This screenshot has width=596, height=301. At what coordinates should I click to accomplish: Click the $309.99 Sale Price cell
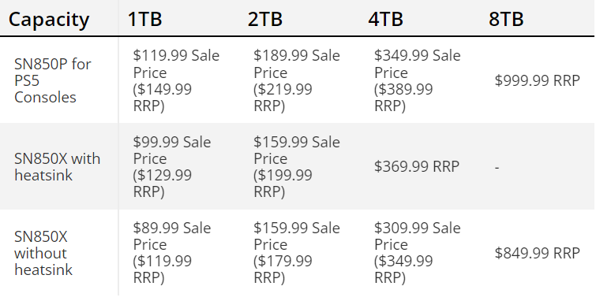pyautogui.click(x=417, y=253)
